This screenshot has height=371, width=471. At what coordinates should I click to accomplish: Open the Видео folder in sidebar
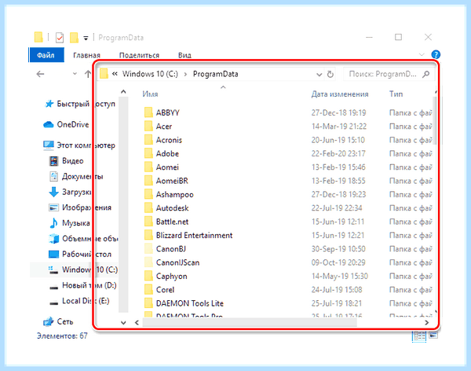coord(66,161)
